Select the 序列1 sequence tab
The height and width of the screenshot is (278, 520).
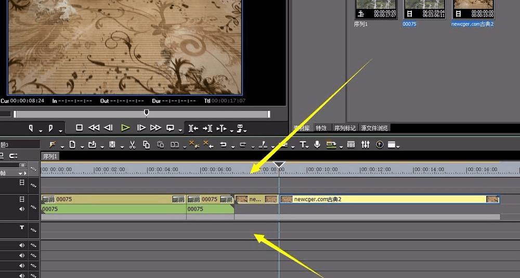pos(50,156)
